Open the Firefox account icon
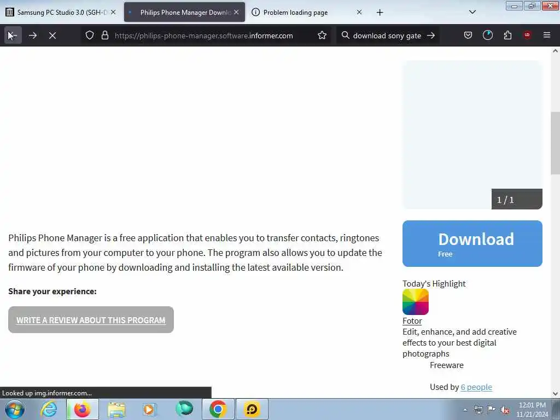 (x=487, y=36)
